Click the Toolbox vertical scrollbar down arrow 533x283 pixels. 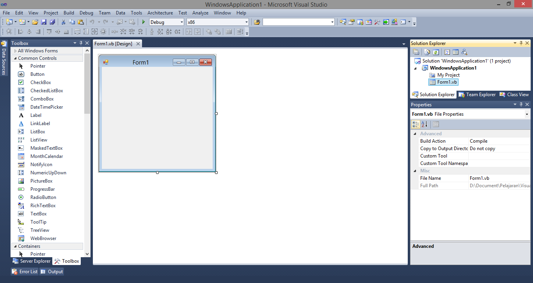(x=87, y=254)
